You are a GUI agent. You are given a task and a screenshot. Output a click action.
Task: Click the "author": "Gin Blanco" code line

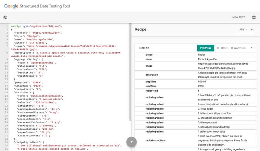(30, 43)
